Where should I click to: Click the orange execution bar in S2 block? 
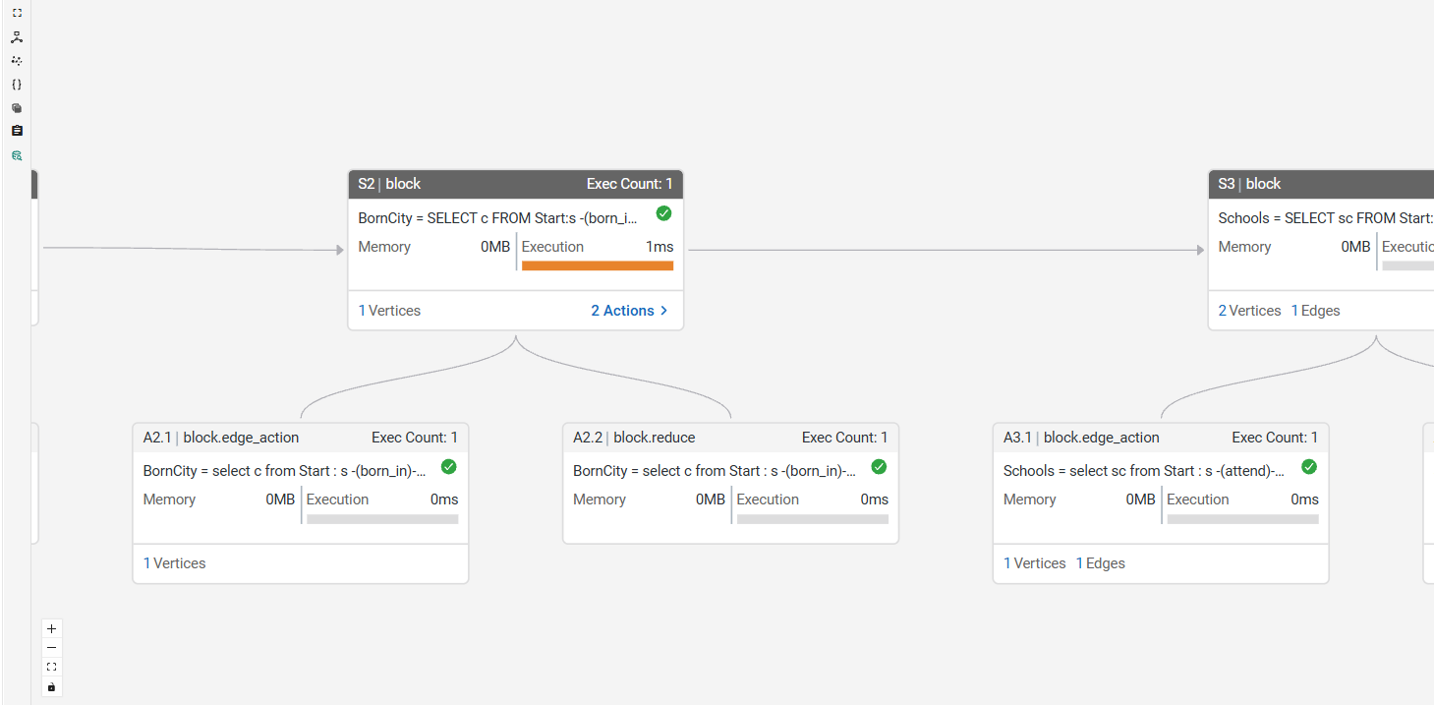click(598, 265)
